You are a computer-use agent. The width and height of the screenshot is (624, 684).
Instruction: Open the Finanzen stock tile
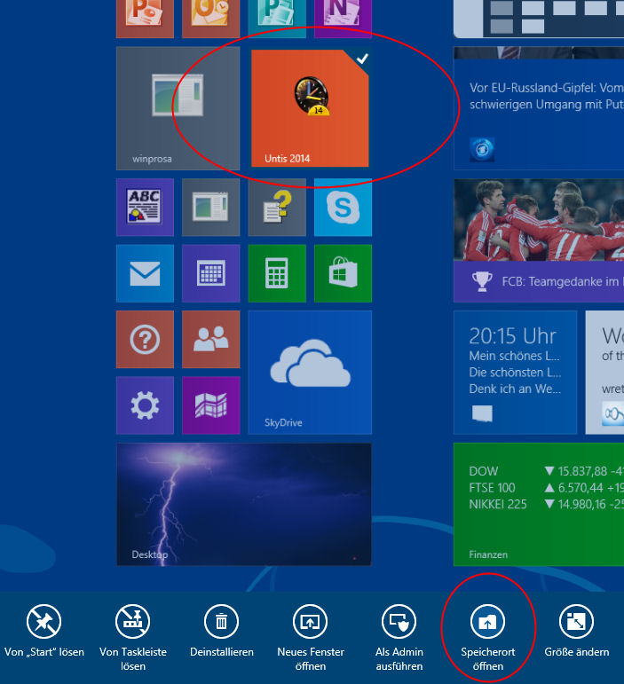(x=538, y=504)
